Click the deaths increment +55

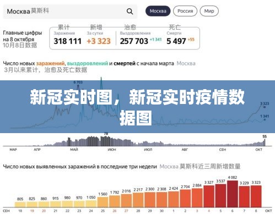(191, 40)
